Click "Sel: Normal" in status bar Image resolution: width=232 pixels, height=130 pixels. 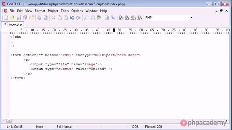pos(64,127)
